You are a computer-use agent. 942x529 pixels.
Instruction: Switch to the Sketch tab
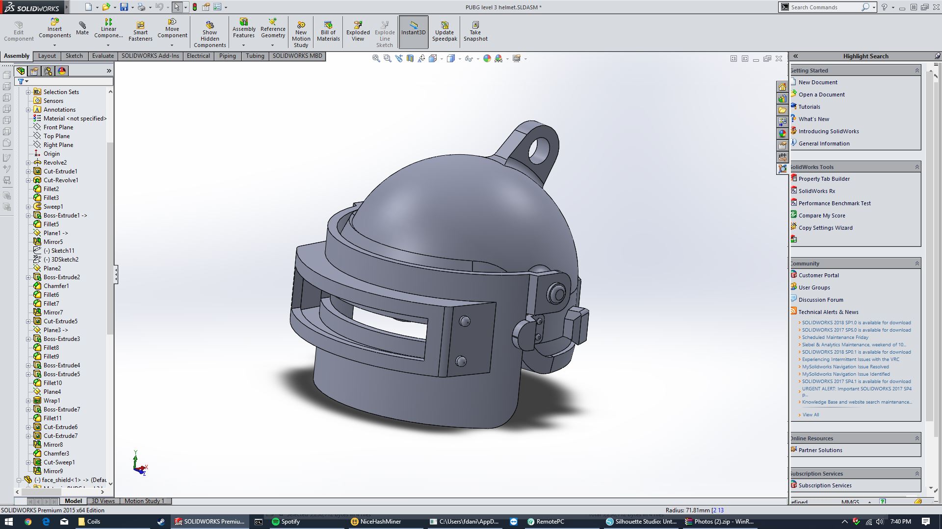coord(74,56)
